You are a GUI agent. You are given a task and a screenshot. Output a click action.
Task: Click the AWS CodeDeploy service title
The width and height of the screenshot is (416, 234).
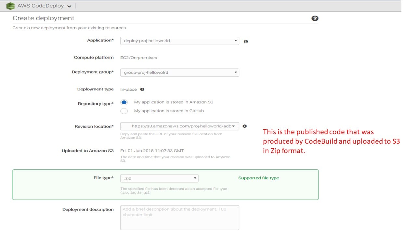40,6
